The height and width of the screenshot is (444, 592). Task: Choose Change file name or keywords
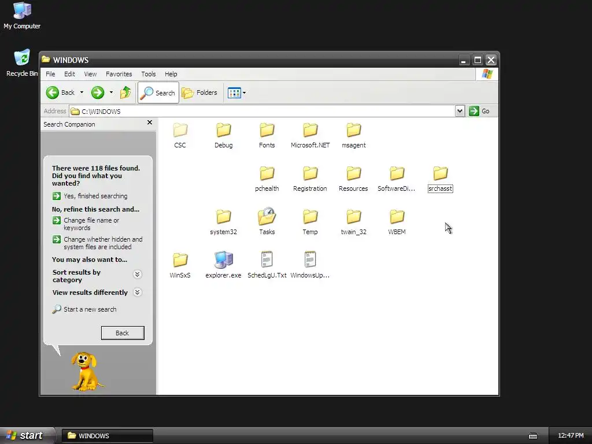coord(86,224)
